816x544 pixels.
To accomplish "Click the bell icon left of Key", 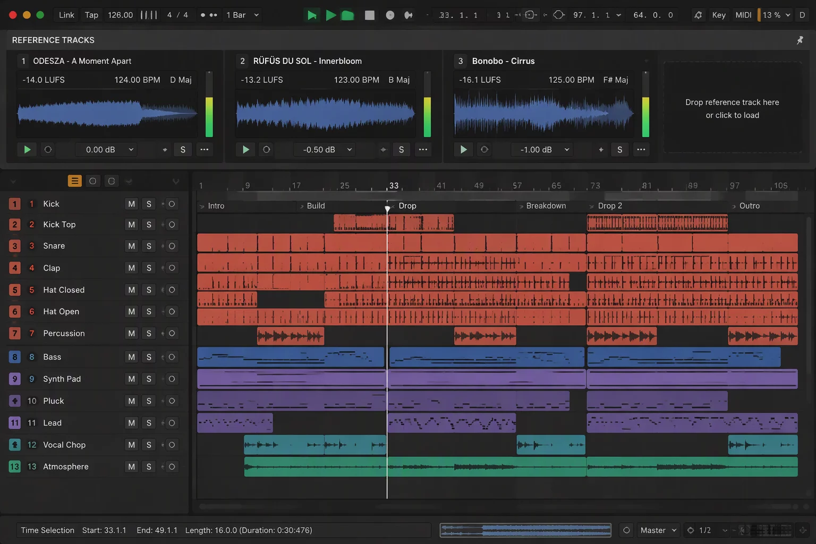I will (x=698, y=15).
